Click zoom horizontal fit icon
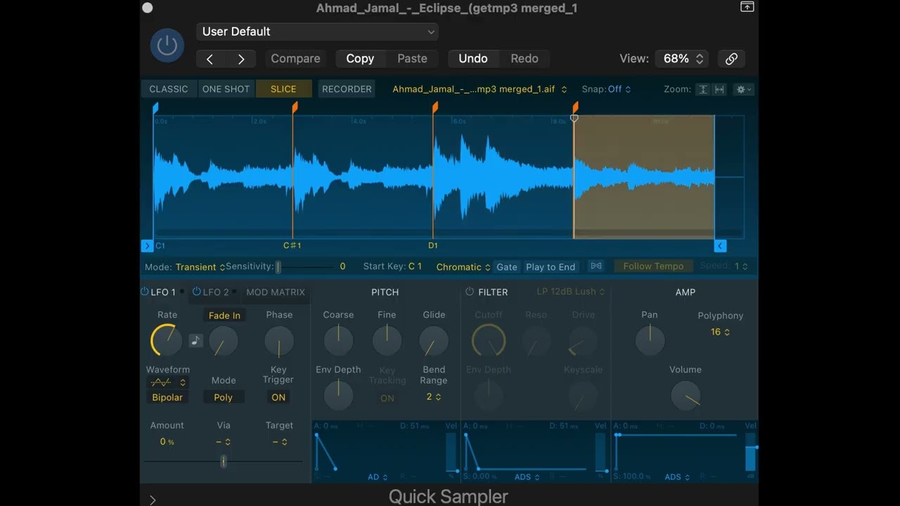 click(x=719, y=89)
